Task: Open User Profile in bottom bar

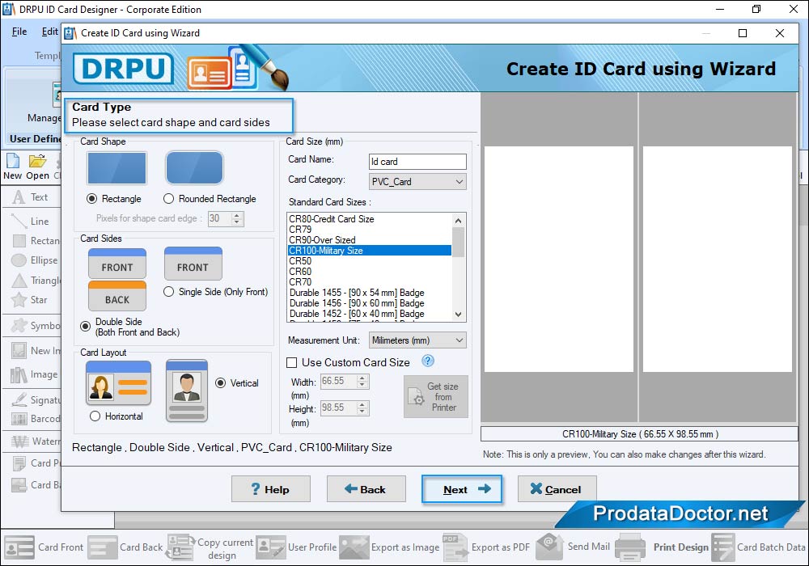Action: (x=297, y=547)
